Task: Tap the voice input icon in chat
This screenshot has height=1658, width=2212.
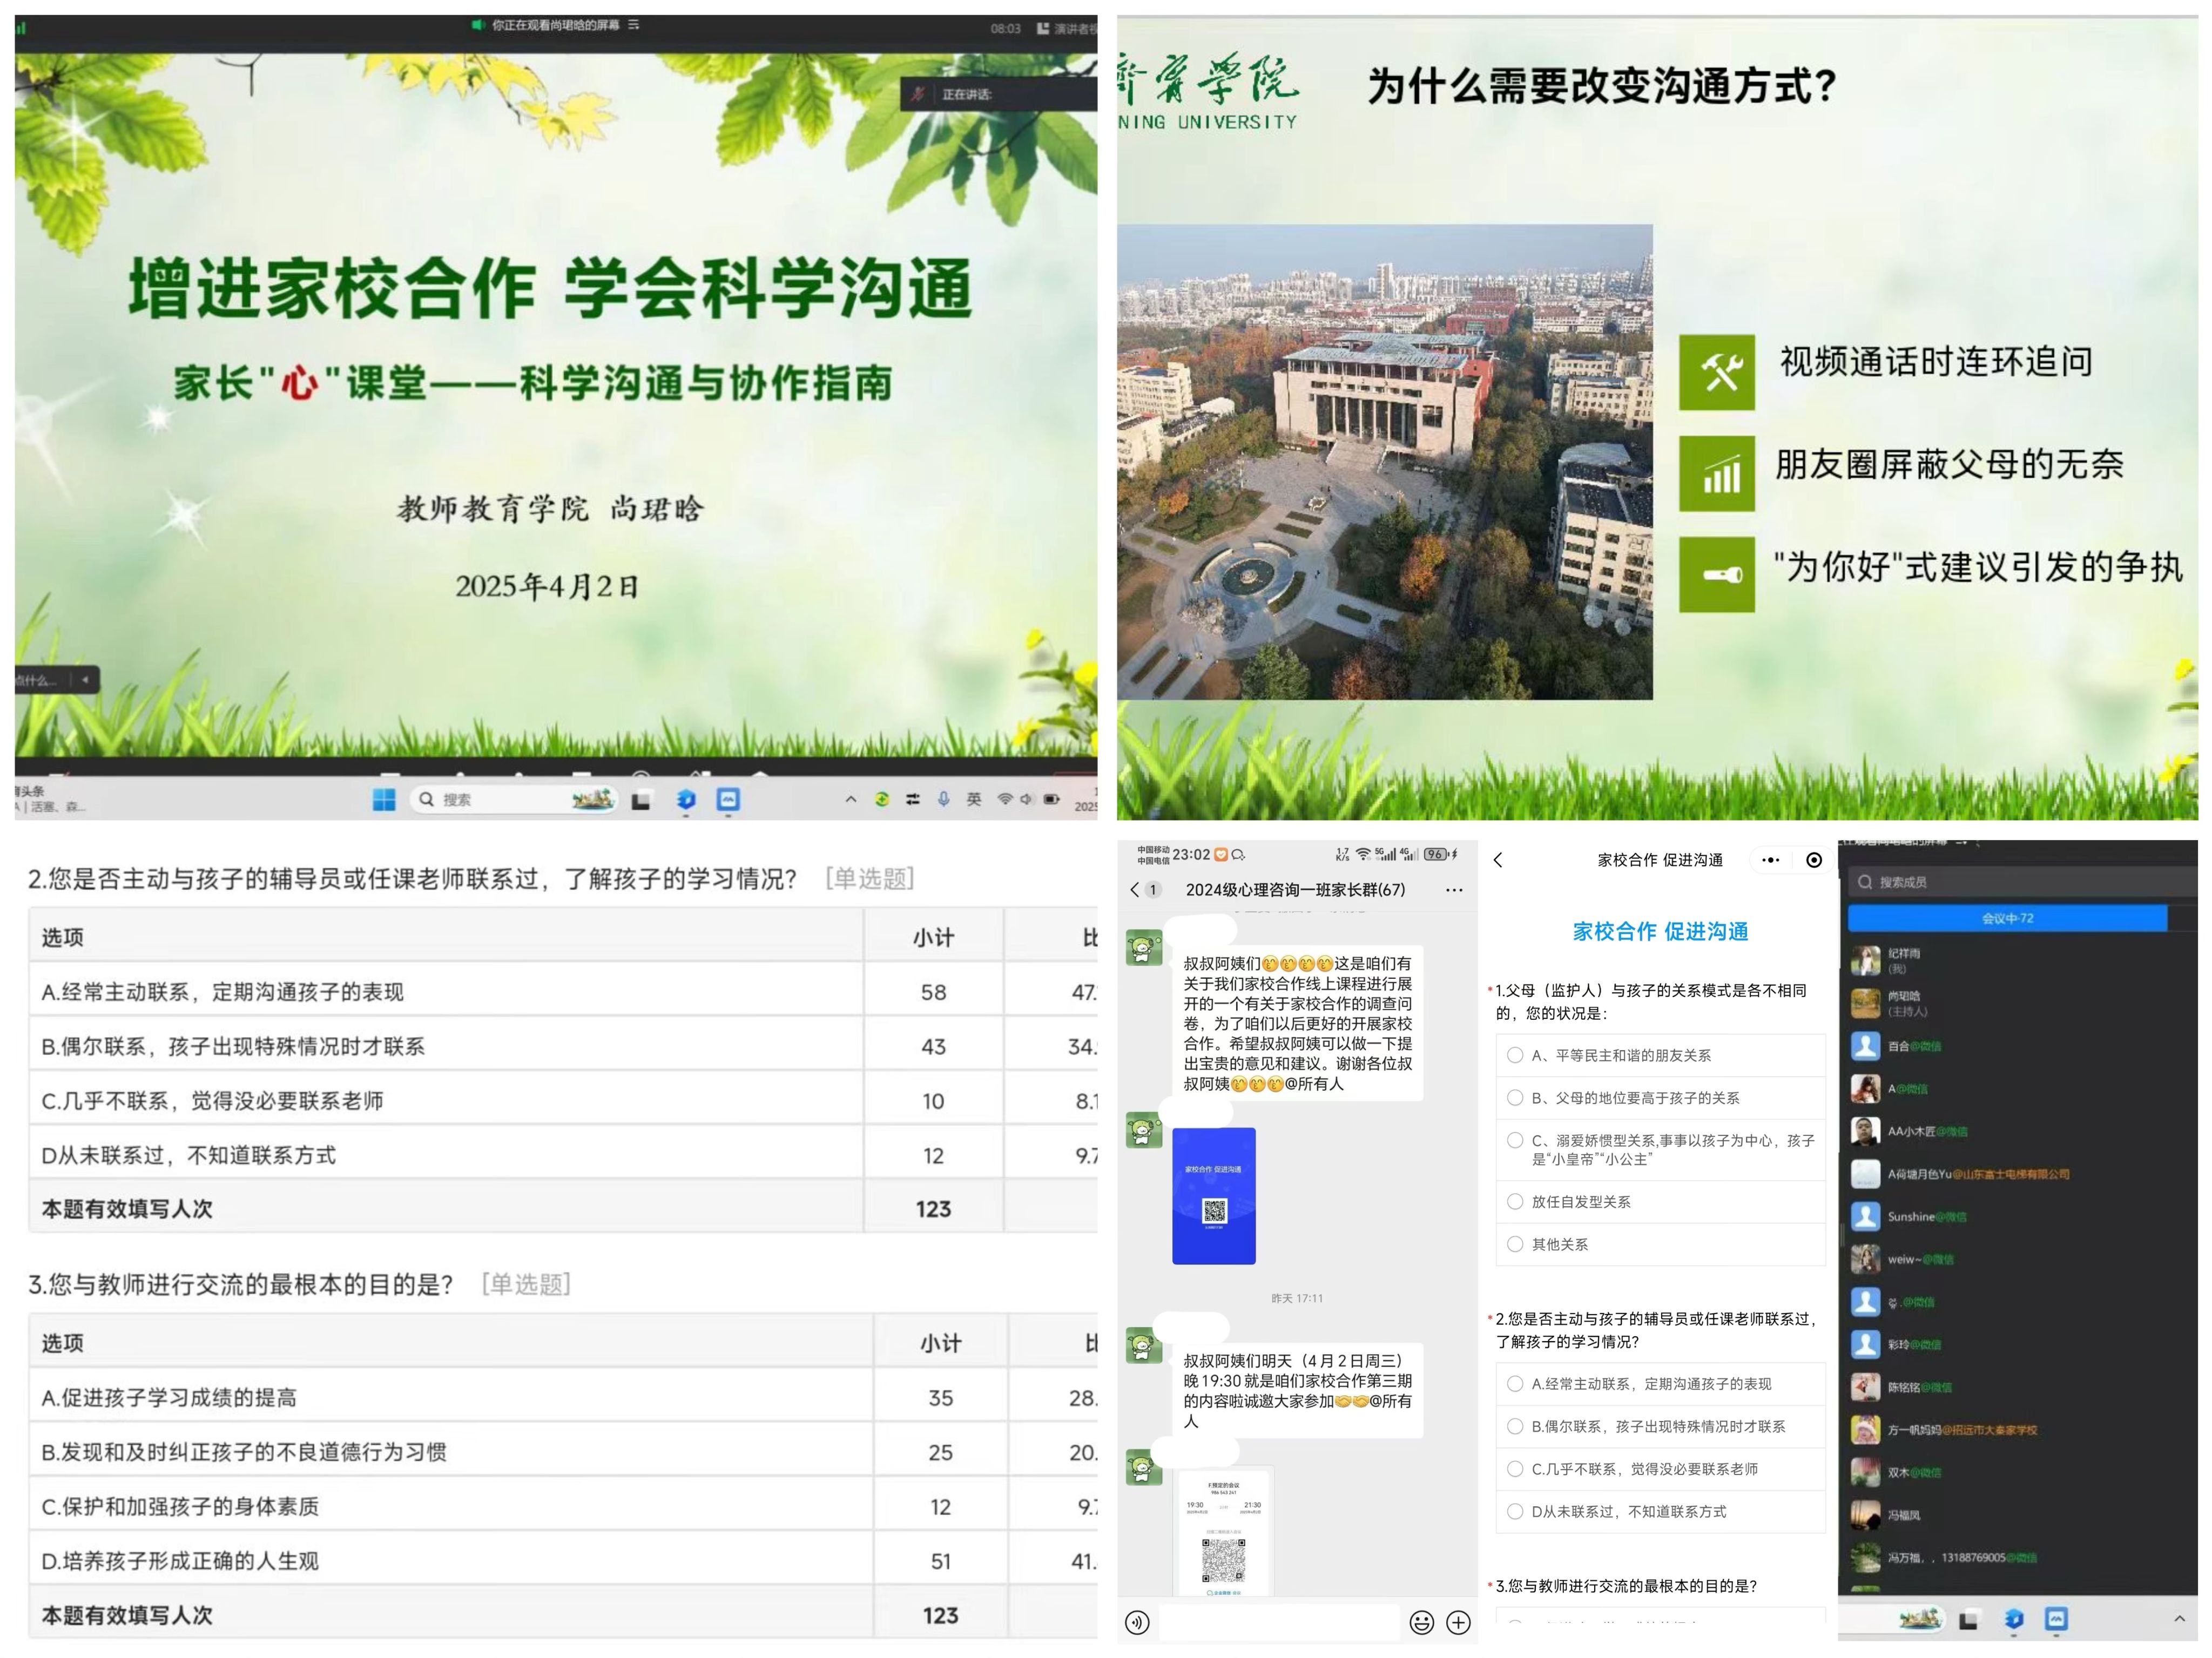Action: point(1137,1622)
